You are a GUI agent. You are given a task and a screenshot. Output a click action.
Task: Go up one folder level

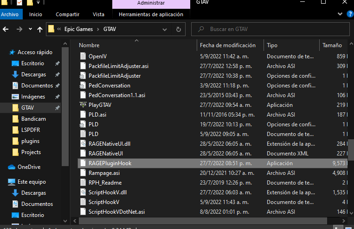(40, 29)
